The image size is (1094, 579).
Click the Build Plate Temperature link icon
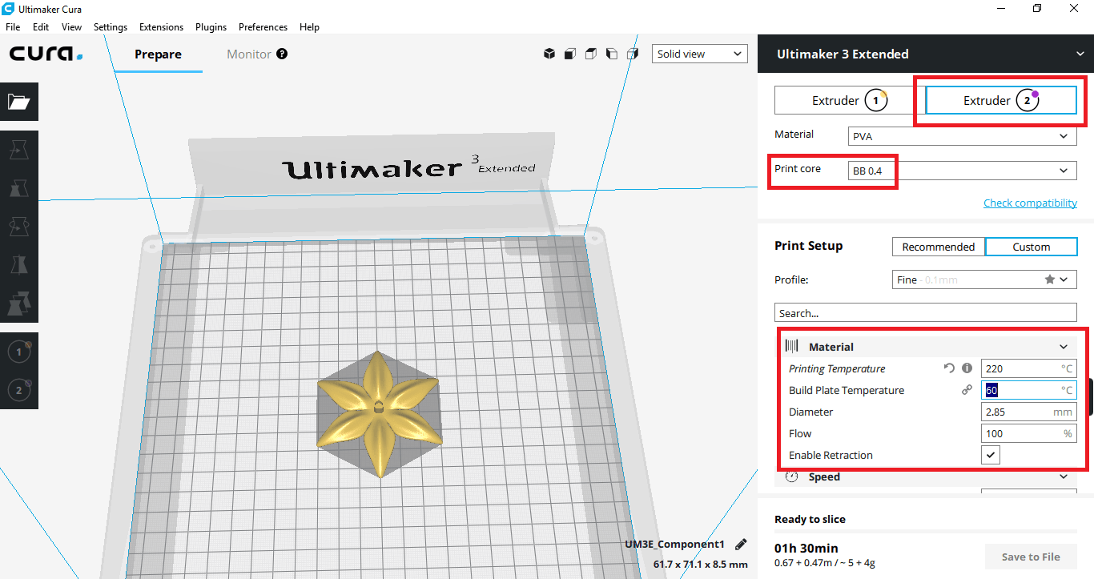[967, 390]
